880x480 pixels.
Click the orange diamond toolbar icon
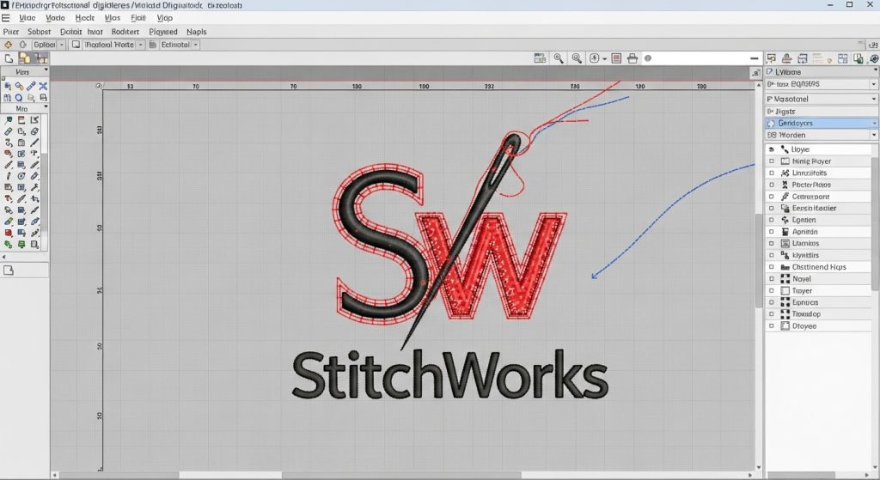click(x=8, y=45)
